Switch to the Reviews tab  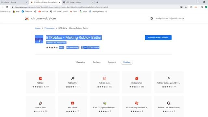coord(97,62)
